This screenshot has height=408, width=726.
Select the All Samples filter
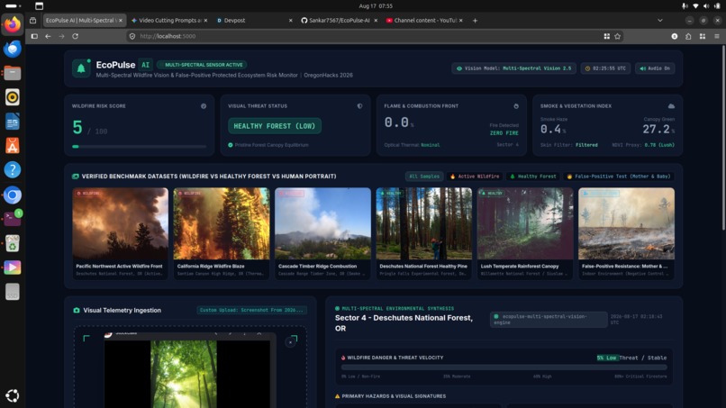(x=424, y=177)
